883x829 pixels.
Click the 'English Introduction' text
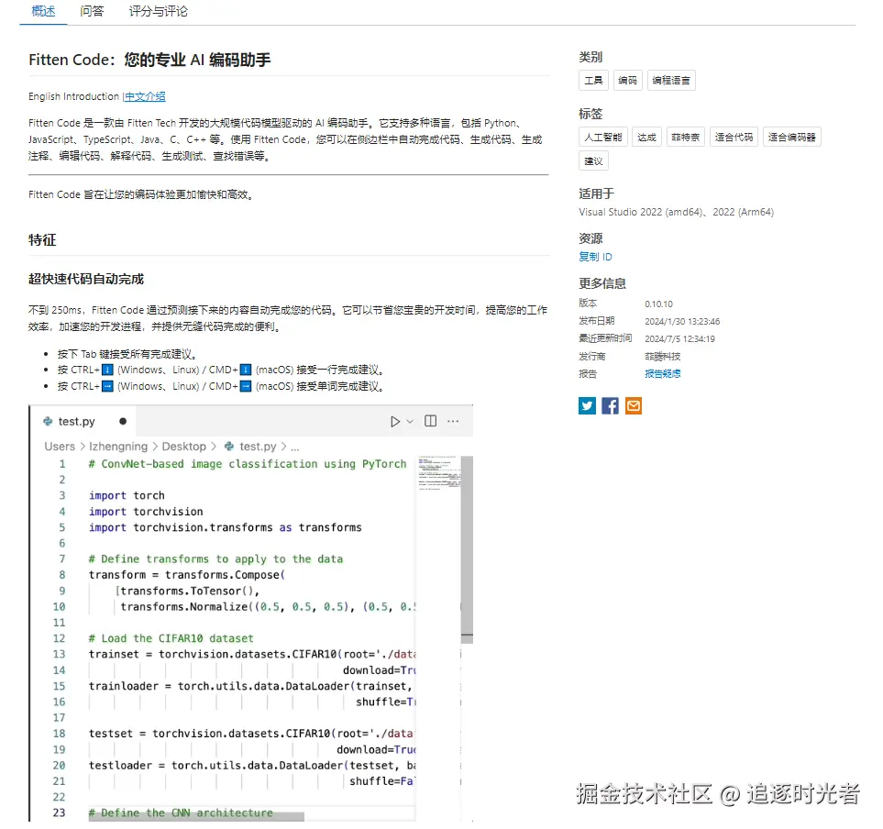73,96
